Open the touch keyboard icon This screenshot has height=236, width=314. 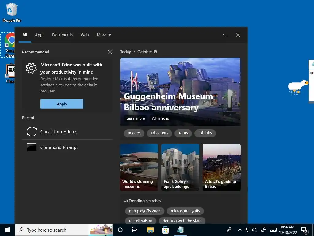pos(273,230)
